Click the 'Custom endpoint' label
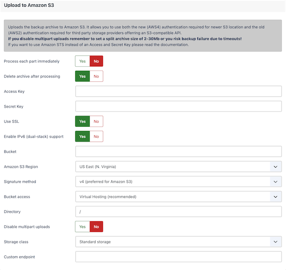The image size is (286, 270). [20, 257]
